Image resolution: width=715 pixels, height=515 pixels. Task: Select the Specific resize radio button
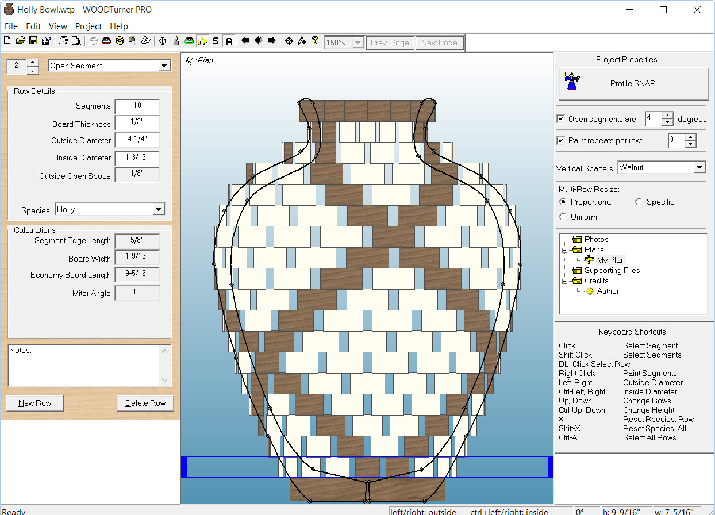coord(639,202)
